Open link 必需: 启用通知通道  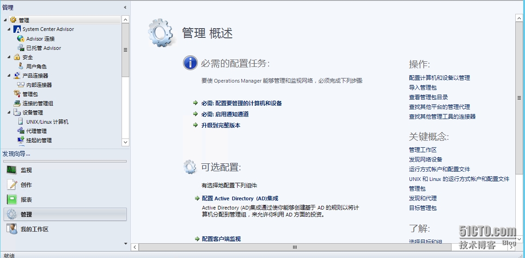tap(225, 114)
